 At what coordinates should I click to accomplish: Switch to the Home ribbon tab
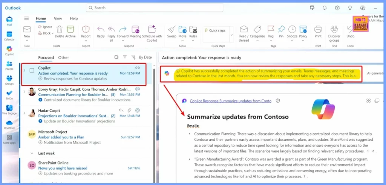tap(41, 18)
